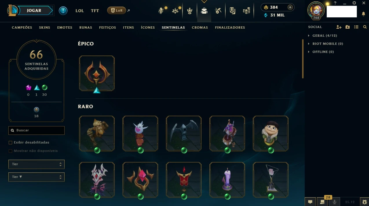Viewport: 369px width, 206px height.
Task: Open the Collection backpack icon
Action: [x=204, y=11]
